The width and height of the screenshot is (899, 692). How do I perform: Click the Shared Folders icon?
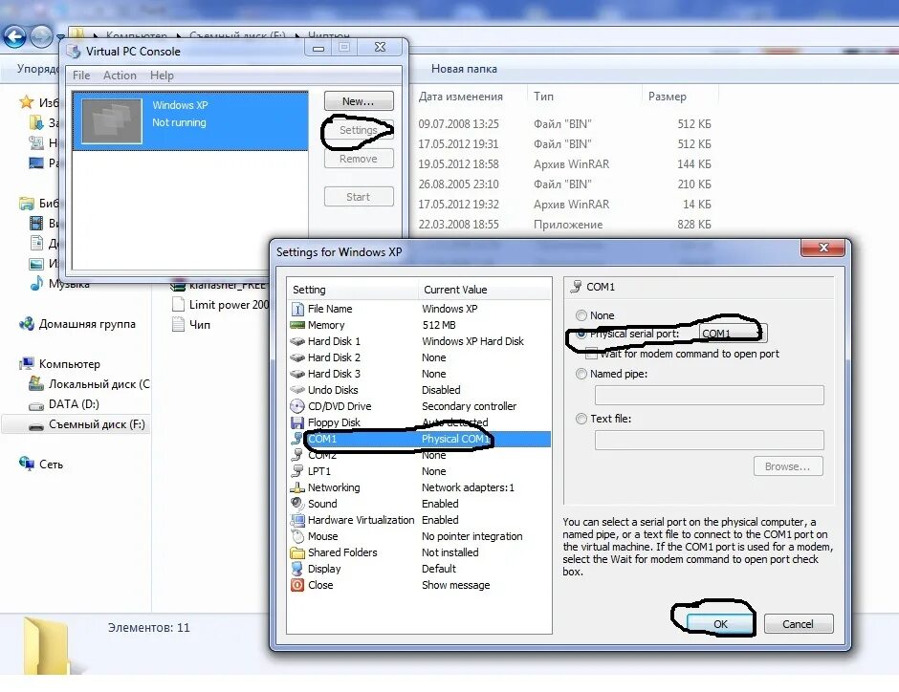[297, 552]
